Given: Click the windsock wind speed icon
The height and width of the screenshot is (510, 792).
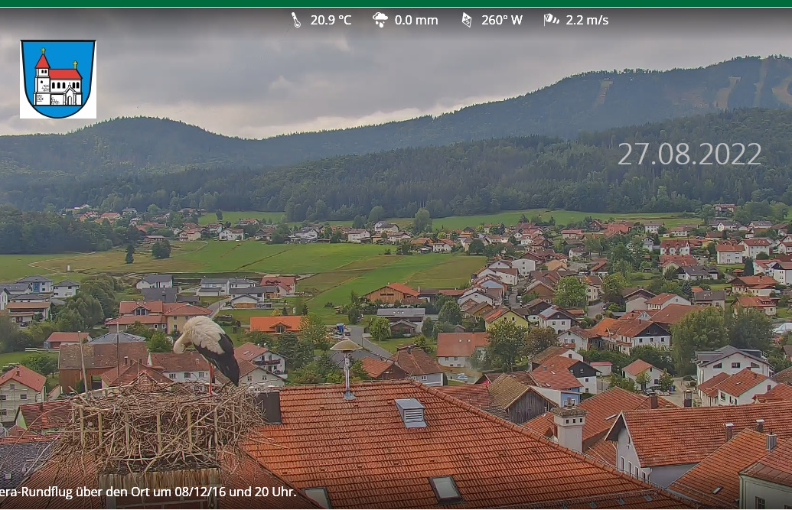Looking at the screenshot, I should point(551,20).
